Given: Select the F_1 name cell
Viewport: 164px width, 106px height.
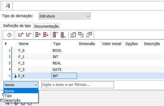Looking at the screenshot, I should point(34,57).
